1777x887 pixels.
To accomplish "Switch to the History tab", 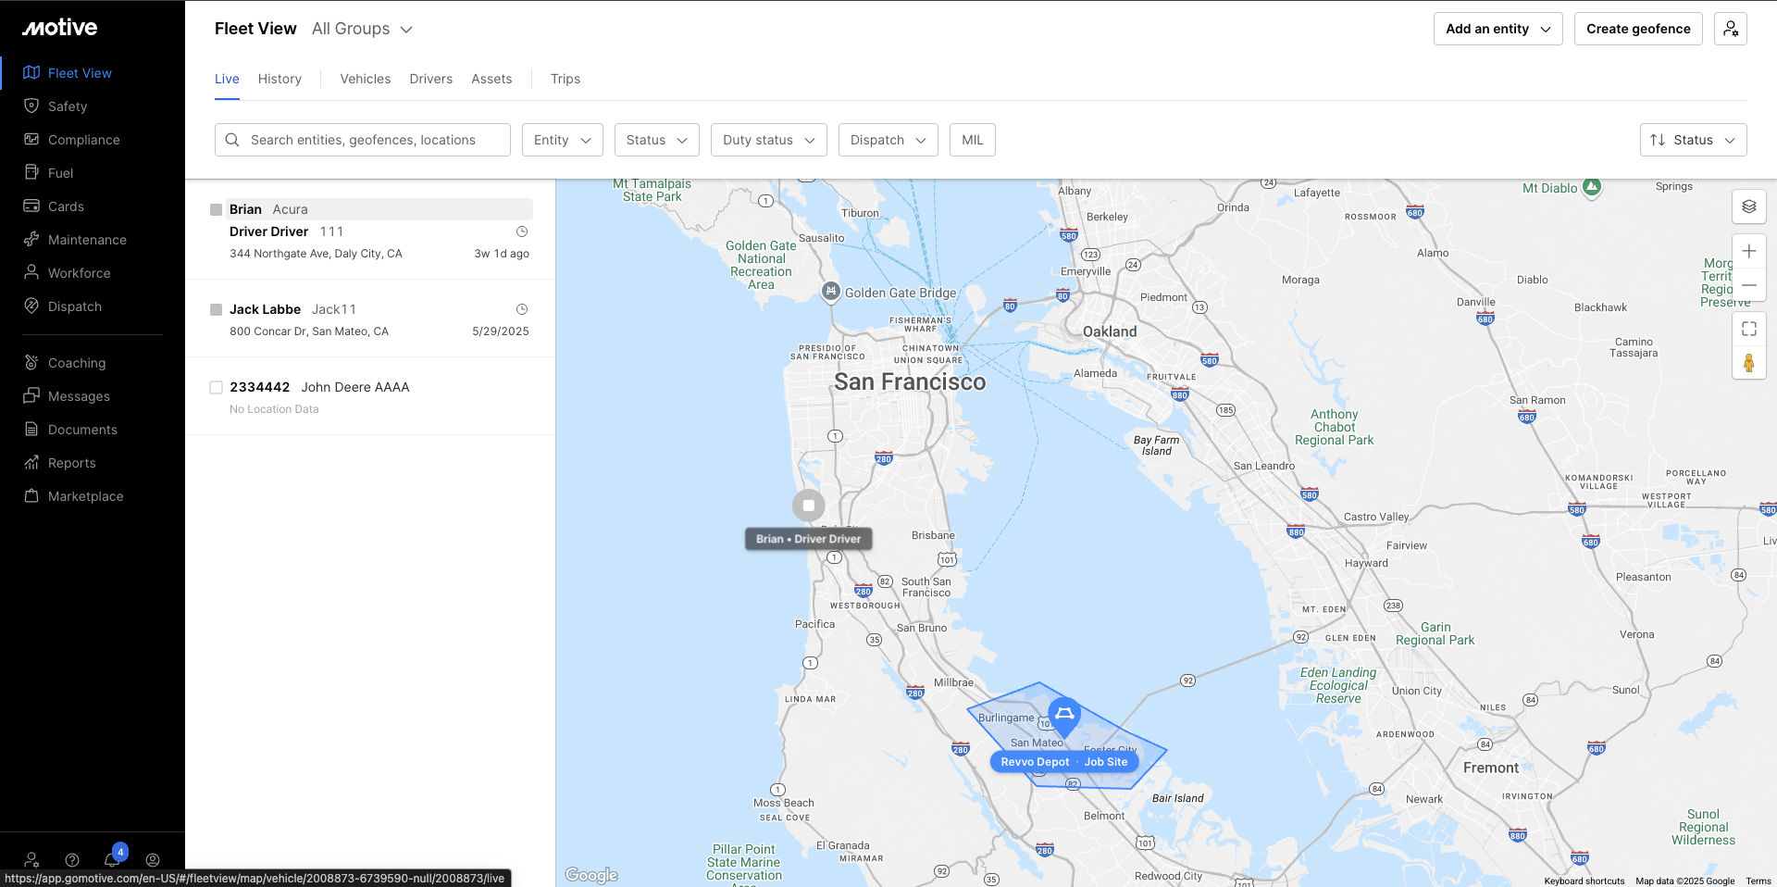I will pyautogui.click(x=280, y=79).
